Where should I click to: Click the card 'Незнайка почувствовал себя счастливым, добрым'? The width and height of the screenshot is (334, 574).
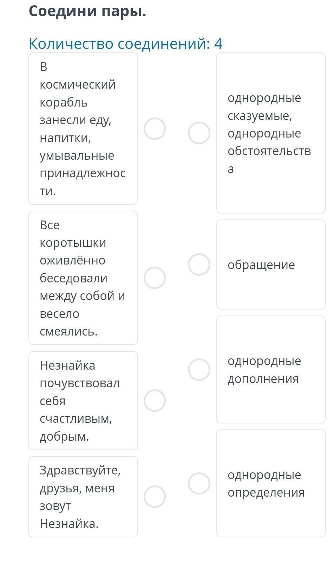coord(83,401)
